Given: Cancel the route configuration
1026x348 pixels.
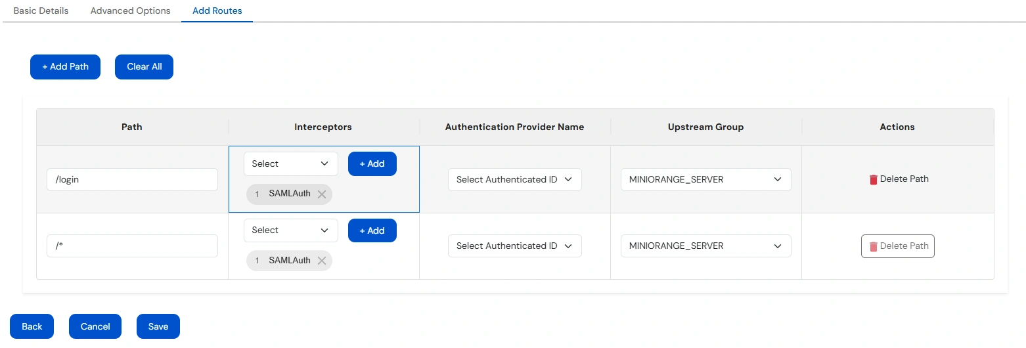Looking at the screenshot, I should [95, 326].
